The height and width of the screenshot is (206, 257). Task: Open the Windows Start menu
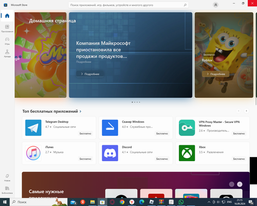(x=5, y=202)
